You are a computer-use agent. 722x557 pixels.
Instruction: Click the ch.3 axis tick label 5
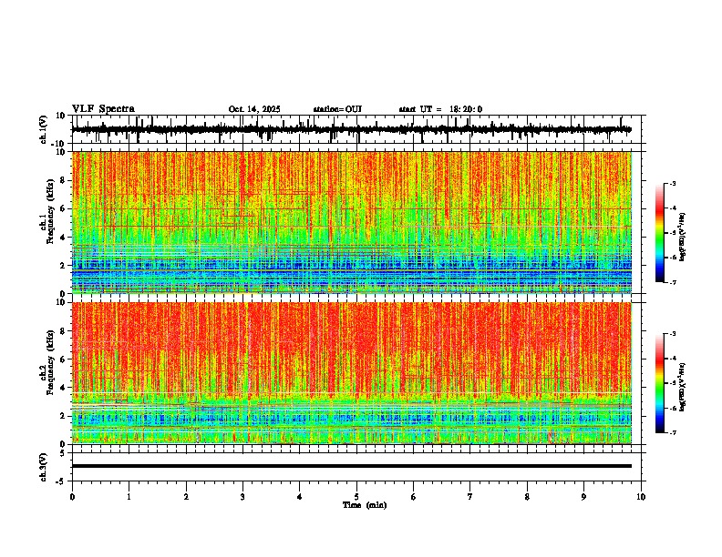click(63, 453)
